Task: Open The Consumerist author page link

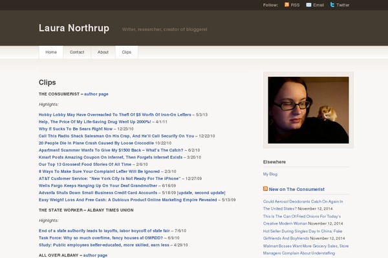Action: (96, 94)
